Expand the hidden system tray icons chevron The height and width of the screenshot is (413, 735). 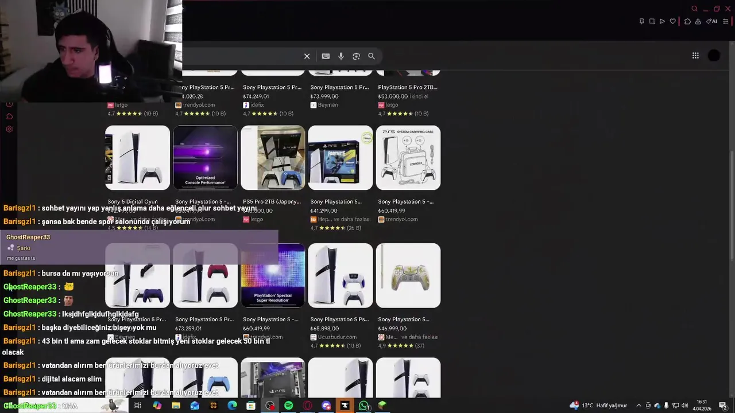pyautogui.click(x=639, y=406)
